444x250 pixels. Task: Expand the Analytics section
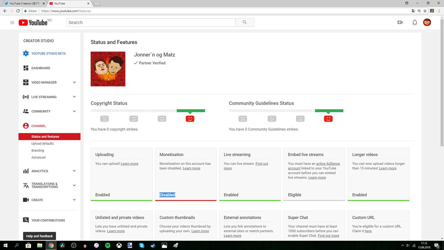74,171
